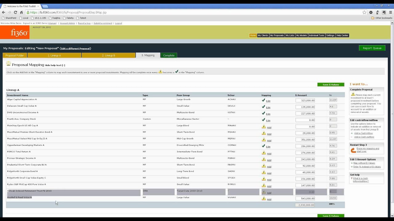Click $ Amount field for Waddell & Reed Value A
Image resolution: width=394 pixels, height=221 pixels.
[x=305, y=199]
